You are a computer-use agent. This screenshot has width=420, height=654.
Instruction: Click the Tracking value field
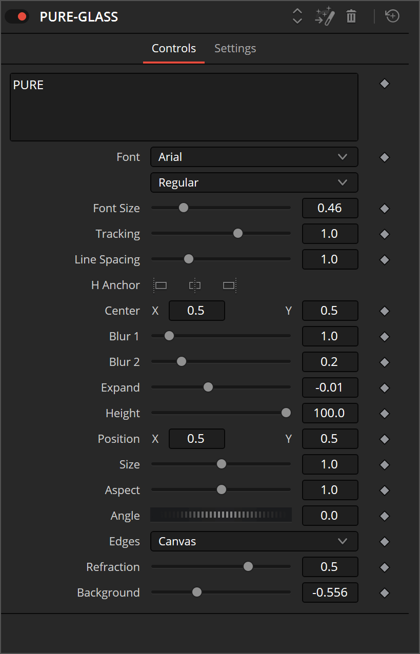(x=330, y=234)
